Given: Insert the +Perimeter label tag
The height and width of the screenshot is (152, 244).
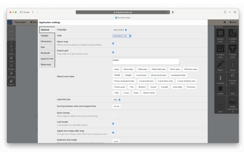Looking at the screenshot, I should (128, 69).
